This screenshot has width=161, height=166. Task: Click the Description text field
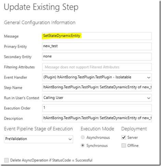pyautogui.click(x=97, y=118)
